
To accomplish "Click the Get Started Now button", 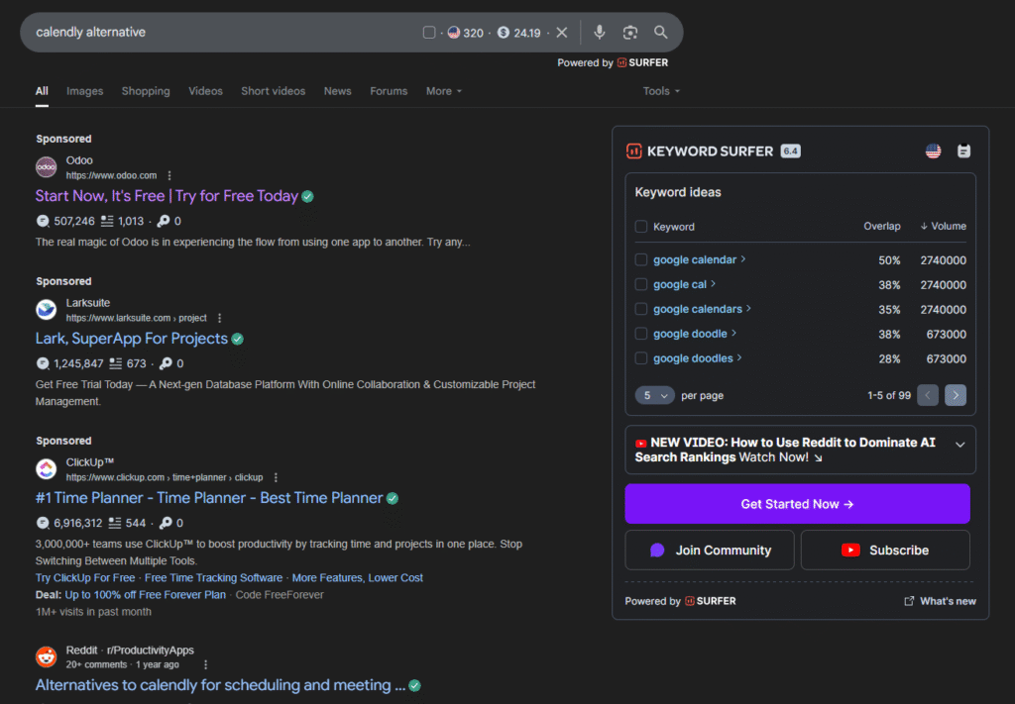I will coord(797,504).
